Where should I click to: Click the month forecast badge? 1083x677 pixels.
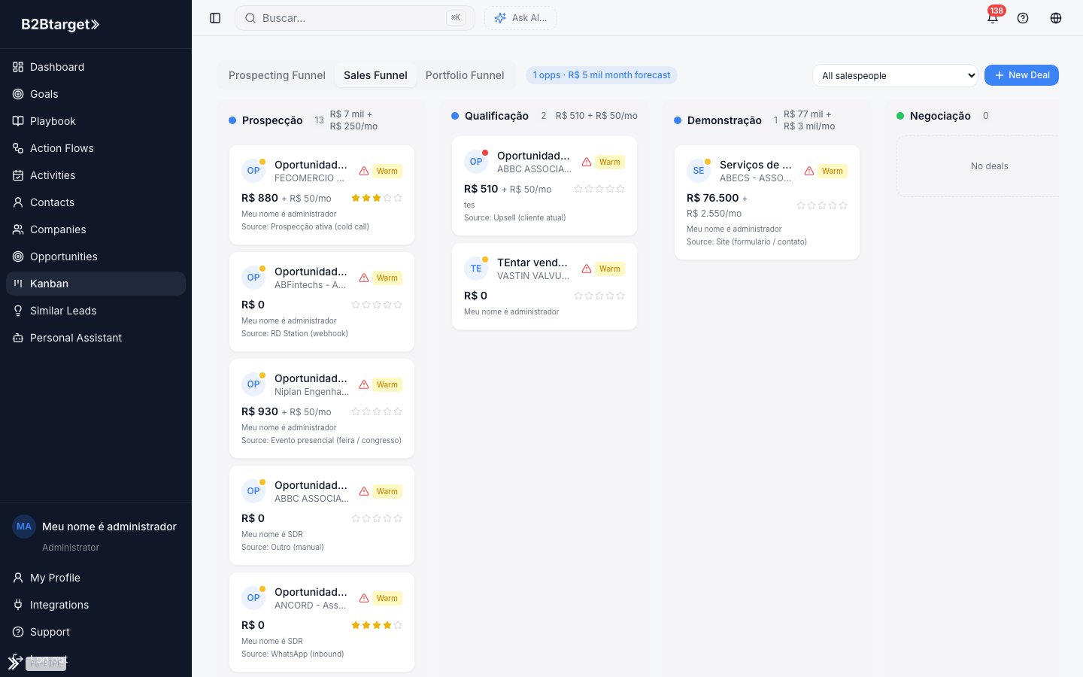click(602, 75)
